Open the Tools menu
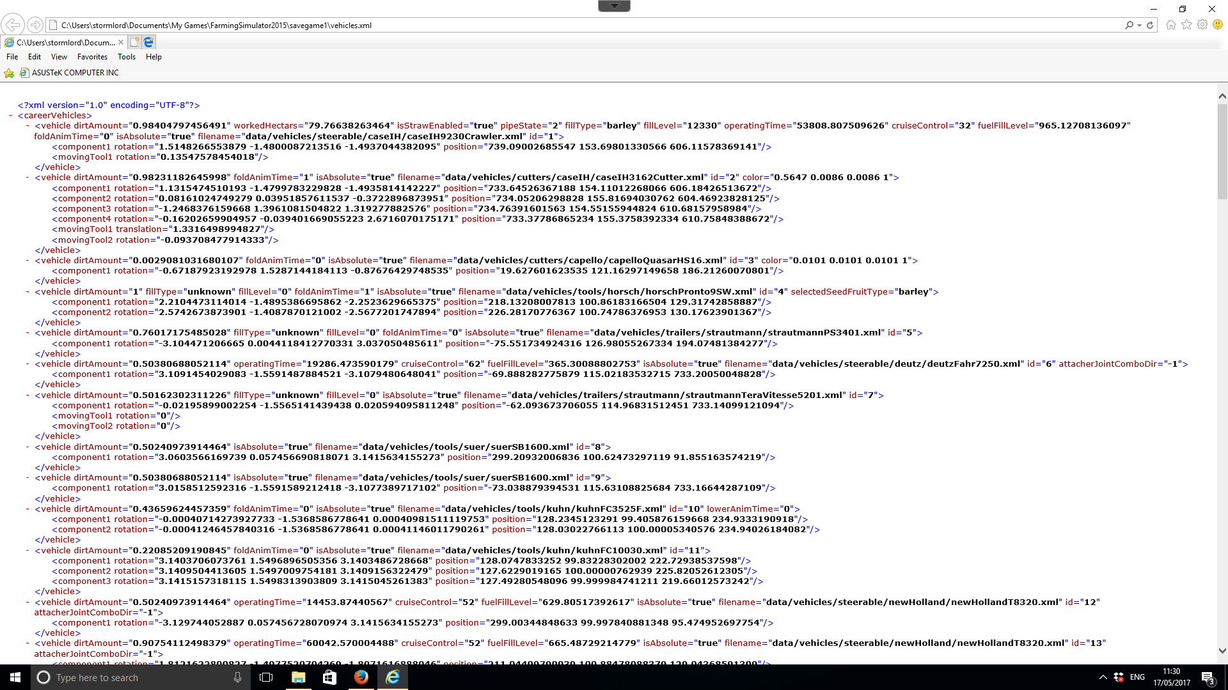This screenshot has height=690, width=1228. [127, 57]
